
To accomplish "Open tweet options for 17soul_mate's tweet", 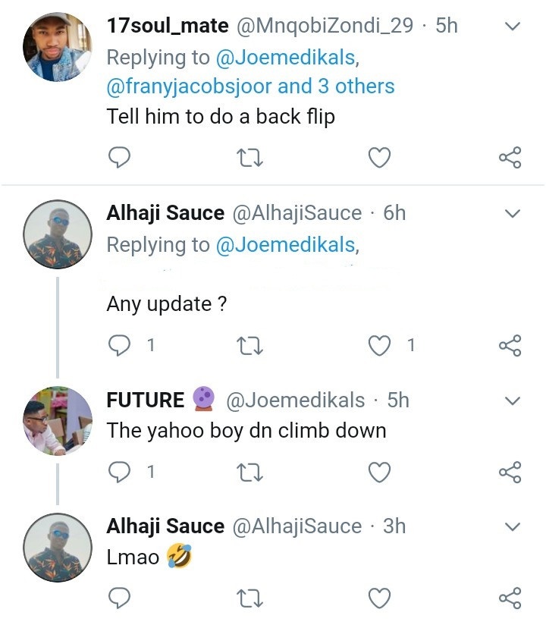I will 513,27.
